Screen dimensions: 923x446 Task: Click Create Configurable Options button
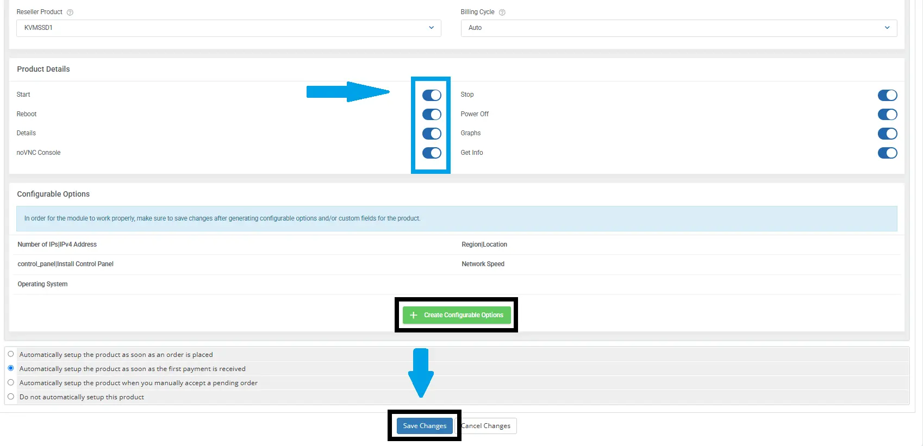(x=457, y=315)
